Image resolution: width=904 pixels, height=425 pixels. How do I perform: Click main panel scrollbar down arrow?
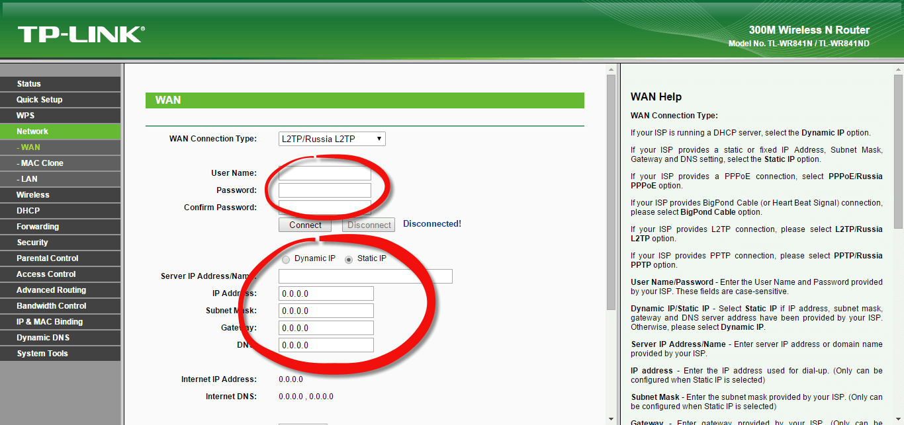(611, 419)
